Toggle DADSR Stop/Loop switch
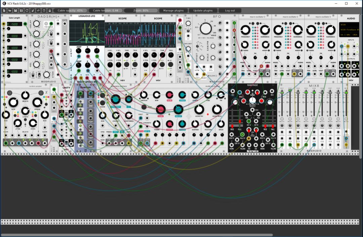Screen dimensions: 363x237 click(x=51, y=43)
